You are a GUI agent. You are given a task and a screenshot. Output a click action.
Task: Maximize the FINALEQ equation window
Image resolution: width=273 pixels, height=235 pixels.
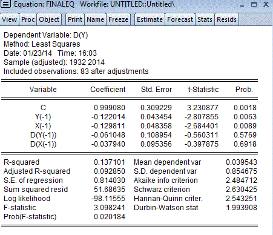tap(254, 4)
